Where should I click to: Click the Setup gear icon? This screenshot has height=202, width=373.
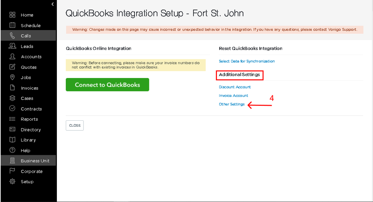[x=12, y=181]
